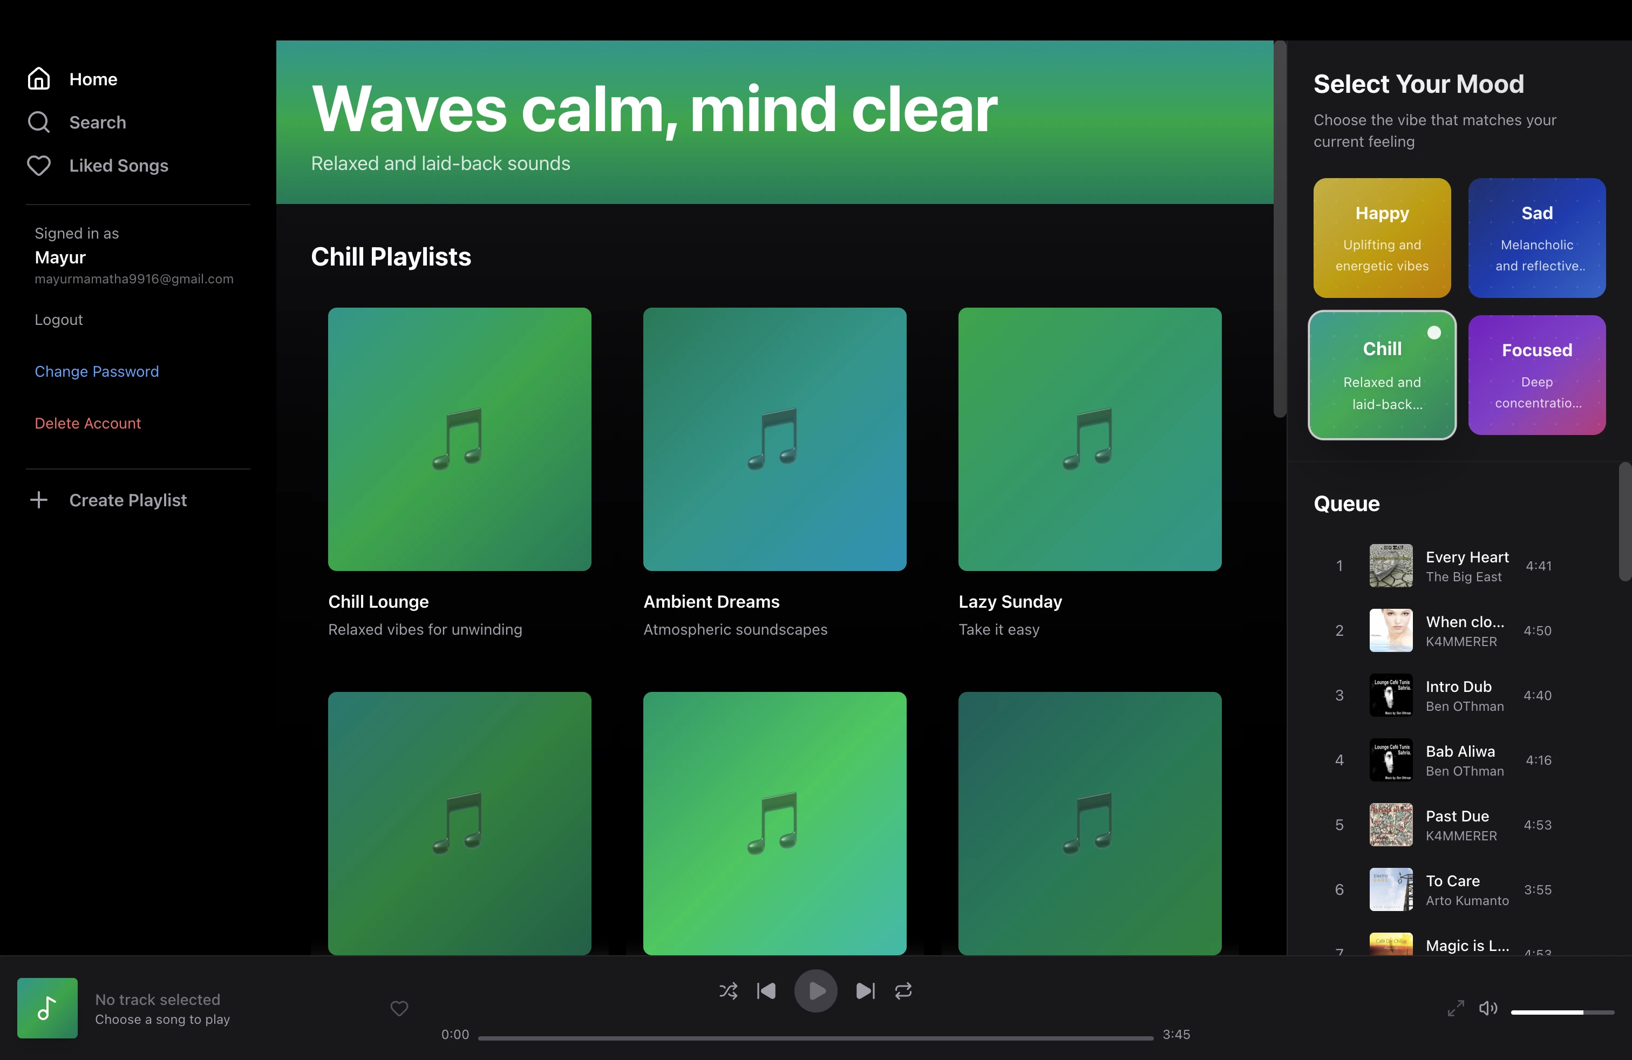Mute the volume speaker icon
Viewport: 1632px width, 1060px height.
(x=1487, y=1008)
